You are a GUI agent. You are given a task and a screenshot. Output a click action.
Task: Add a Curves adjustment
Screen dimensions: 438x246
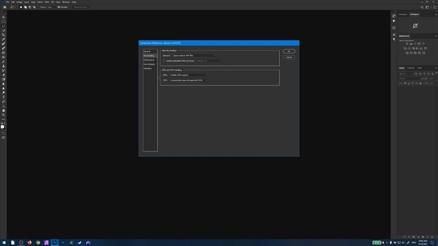coord(415,44)
